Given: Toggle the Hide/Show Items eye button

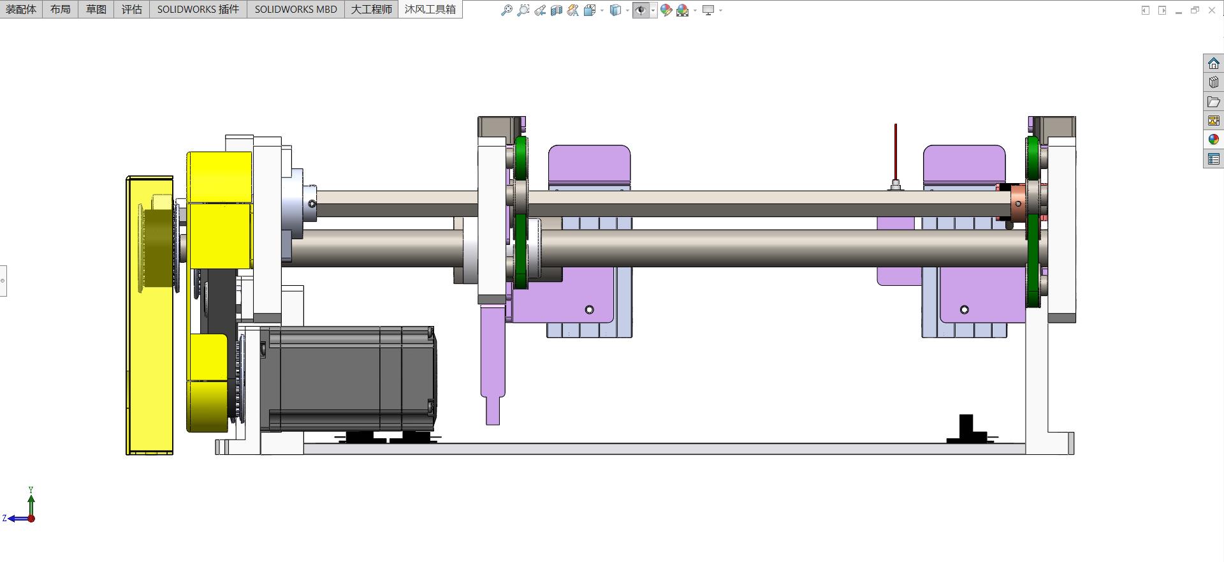Looking at the screenshot, I should tap(641, 10).
